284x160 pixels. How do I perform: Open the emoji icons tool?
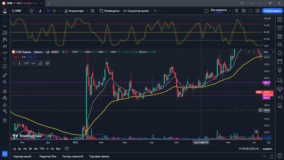point(5,66)
